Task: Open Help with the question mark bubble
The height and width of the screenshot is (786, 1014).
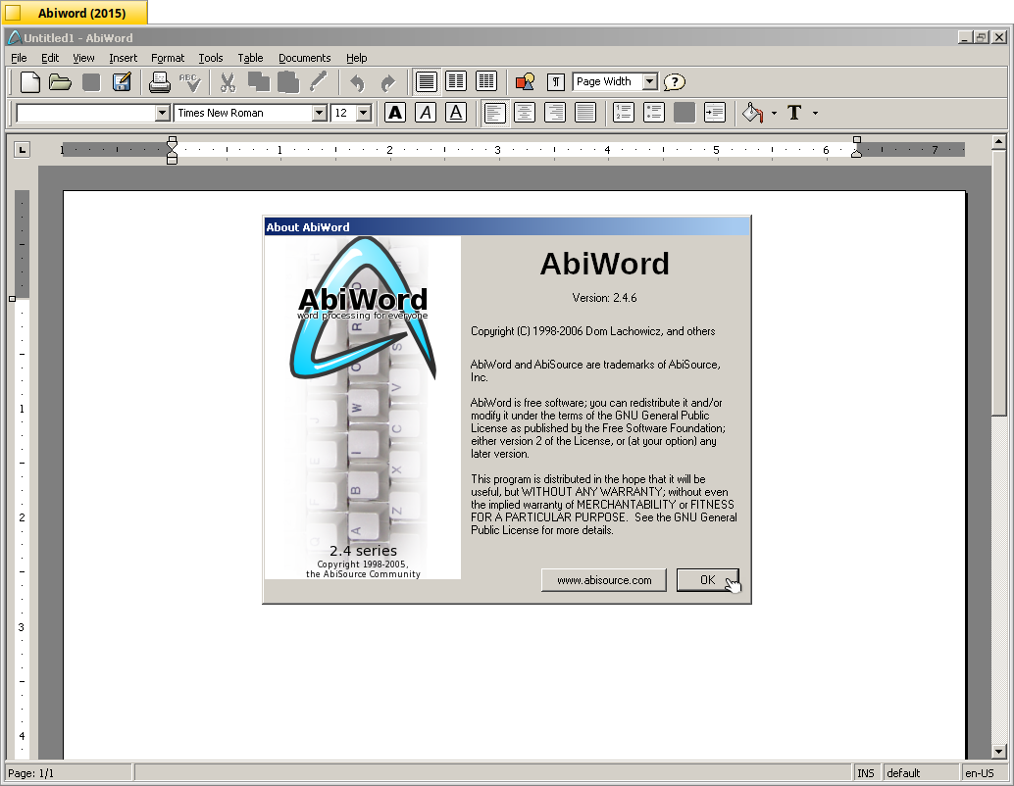Action: click(x=675, y=82)
